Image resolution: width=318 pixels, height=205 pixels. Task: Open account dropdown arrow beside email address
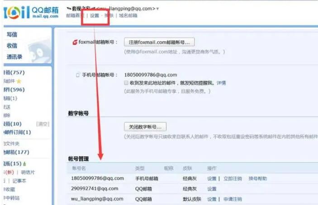click(157, 9)
